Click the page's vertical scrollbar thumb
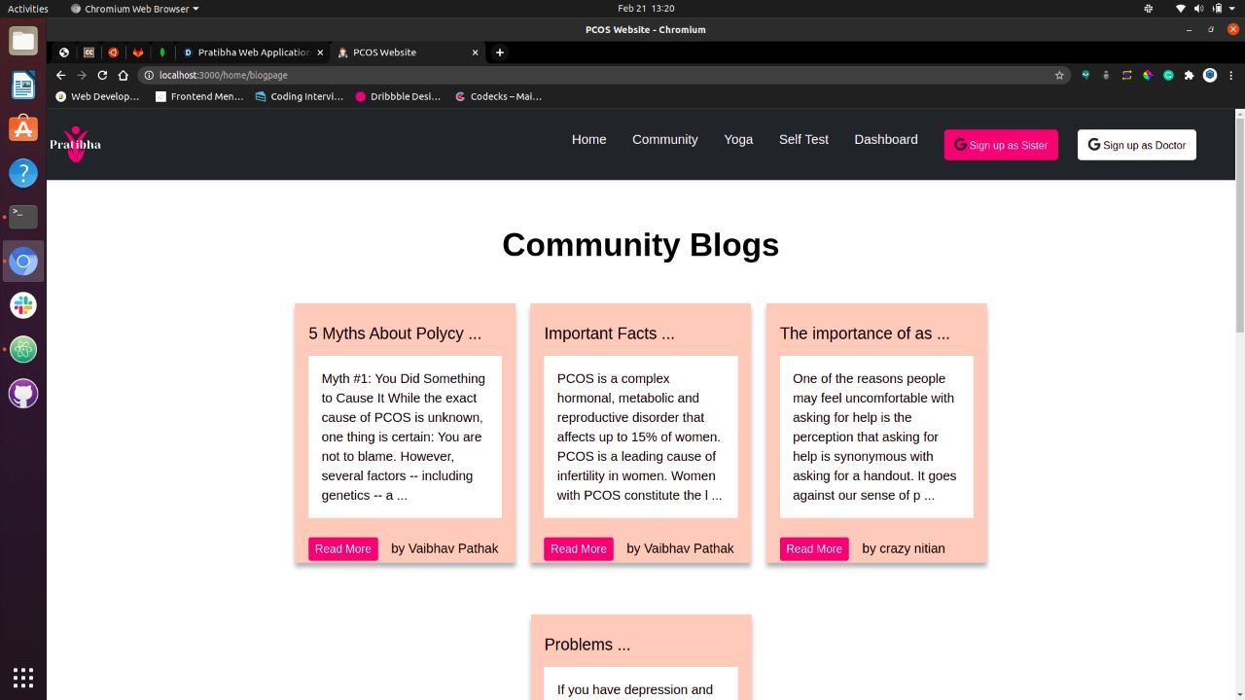 [x=1239, y=227]
